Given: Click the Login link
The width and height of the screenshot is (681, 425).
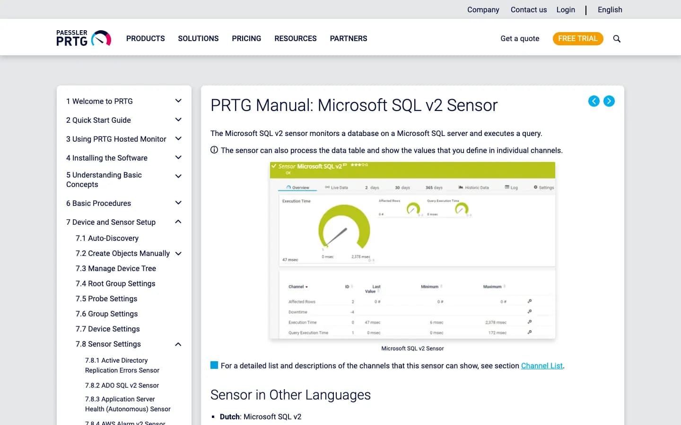Looking at the screenshot, I should [x=566, y=9].
